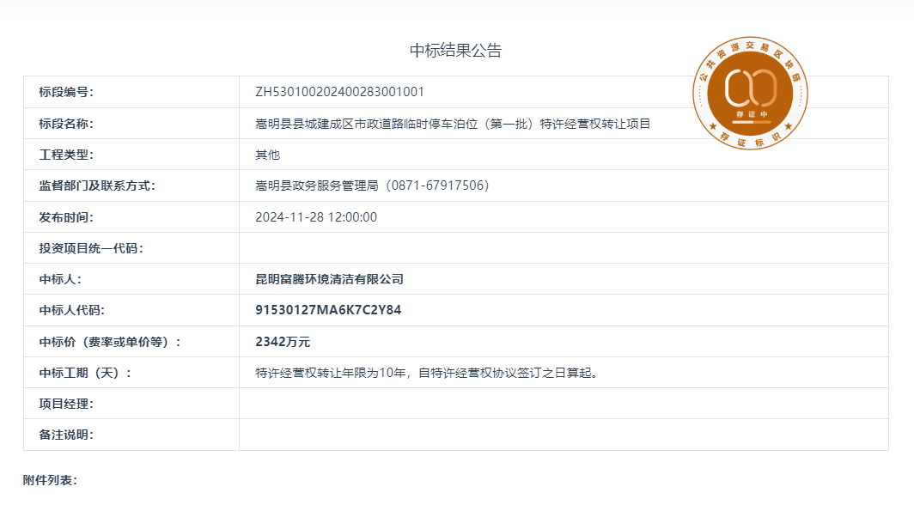Click the label 中标工期（天）
The image size is (914, 505).
click(x=85, y=373)
